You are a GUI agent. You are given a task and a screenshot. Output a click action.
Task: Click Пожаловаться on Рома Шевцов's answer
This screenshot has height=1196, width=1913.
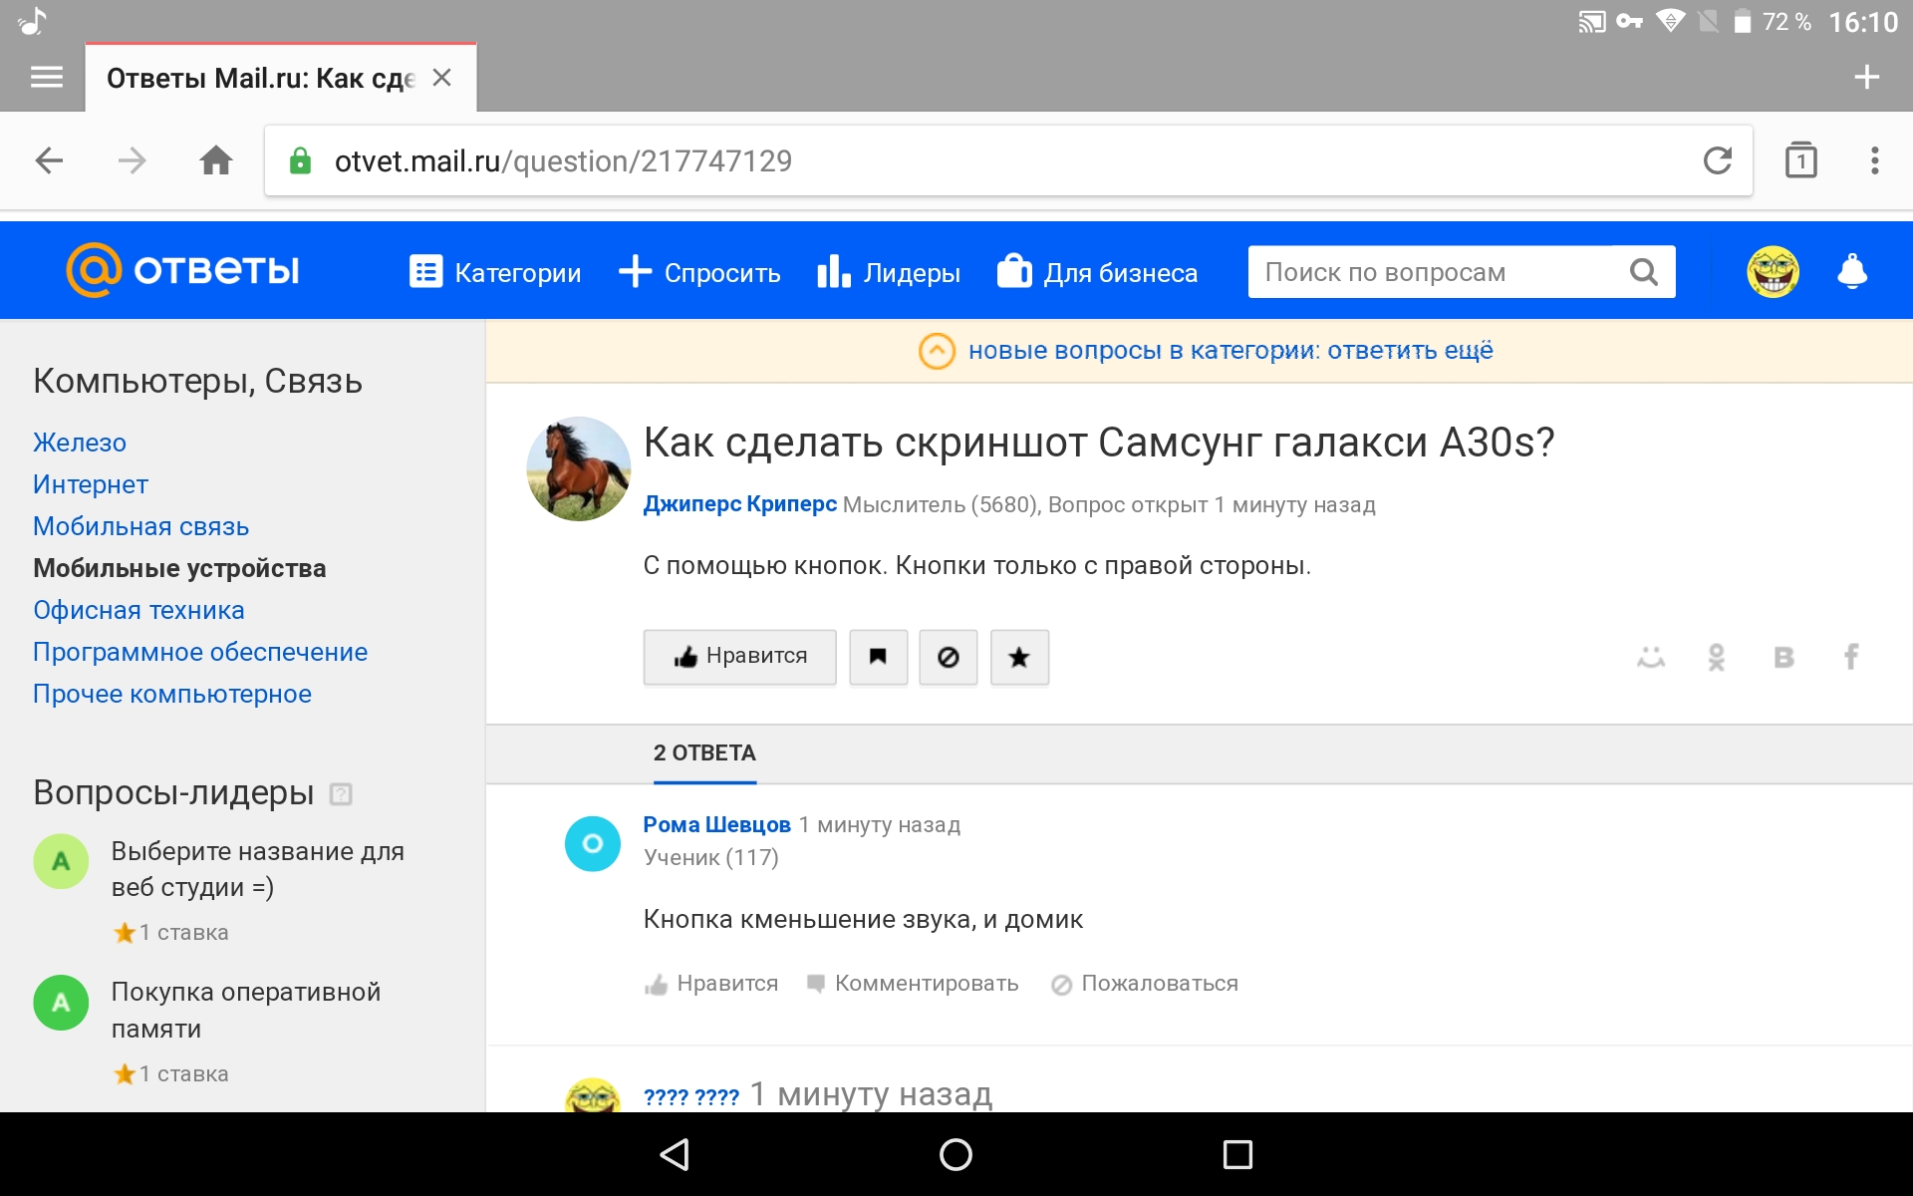coord(1145,984)
